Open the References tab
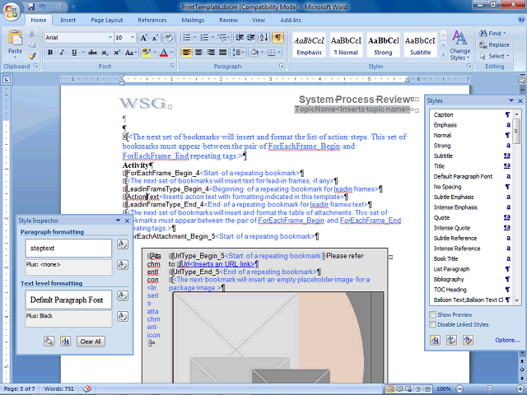527x395 pixels. tap(152, 20)
